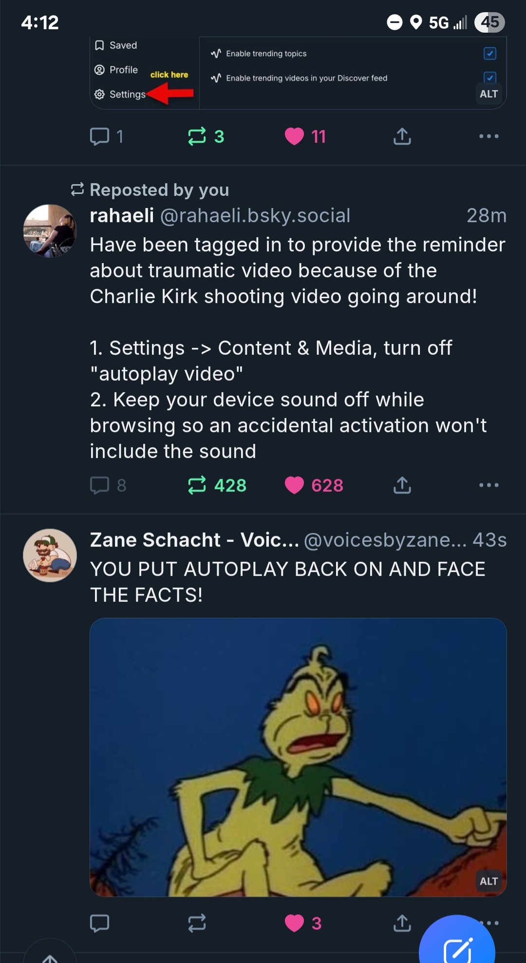
Task: Reply to Zane Schacht's Grinch post
Action: click(100, 923)
